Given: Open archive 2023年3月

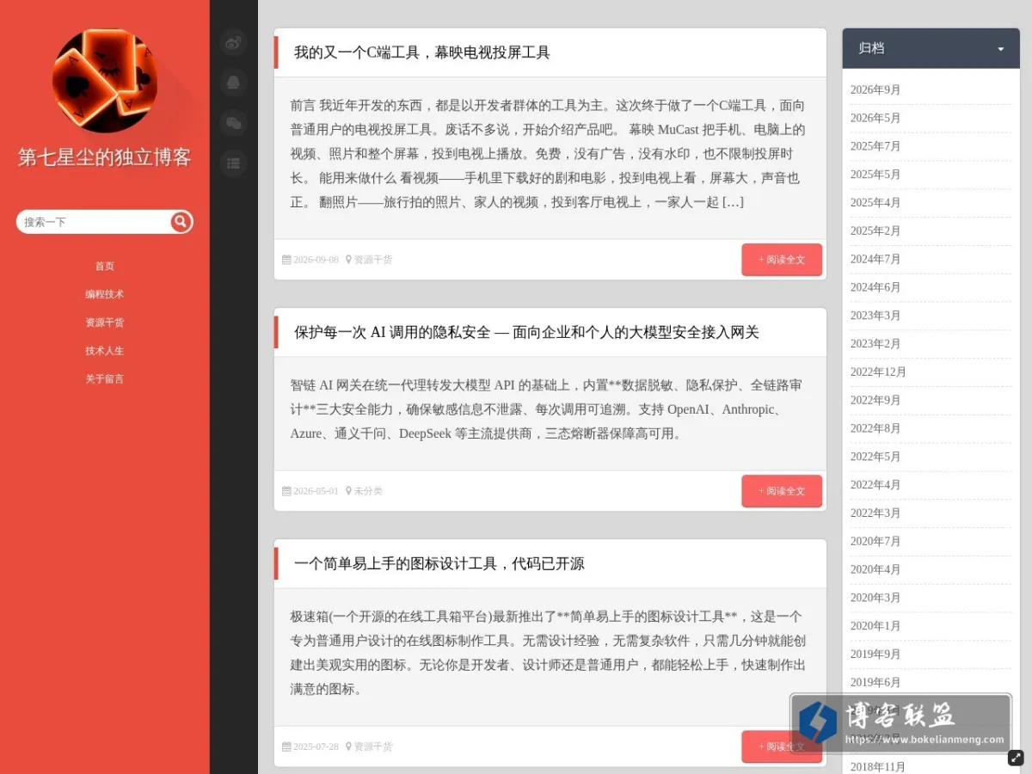Looking at the screenshot, I should pyautogui.click(x=875, y=316).
